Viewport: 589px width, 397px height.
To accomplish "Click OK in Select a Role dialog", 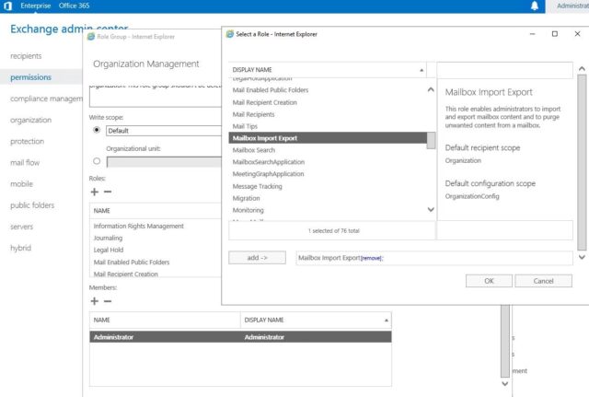I will pos(489,281).
